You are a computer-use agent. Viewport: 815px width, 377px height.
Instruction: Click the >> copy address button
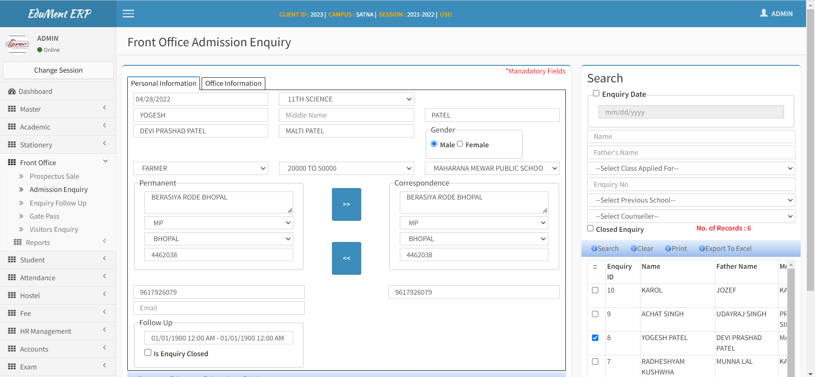(346, 204)
